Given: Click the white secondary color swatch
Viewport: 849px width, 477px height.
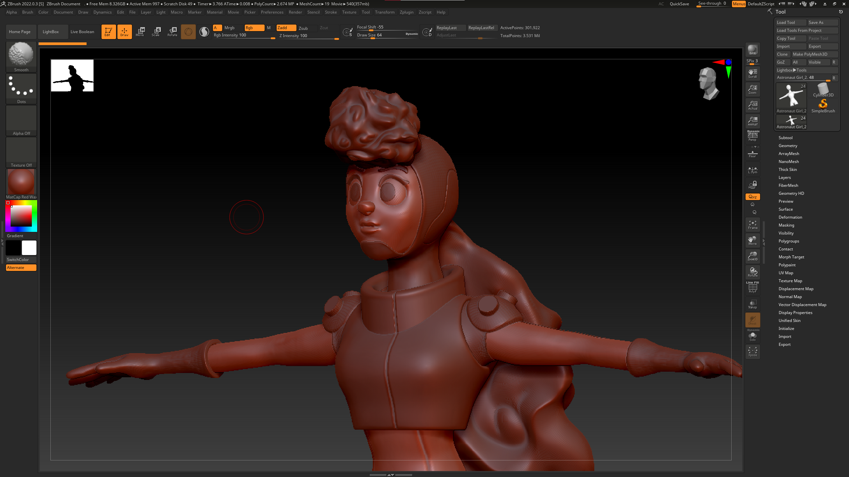Looking at the screenshot, I should [x=29, y=248].
